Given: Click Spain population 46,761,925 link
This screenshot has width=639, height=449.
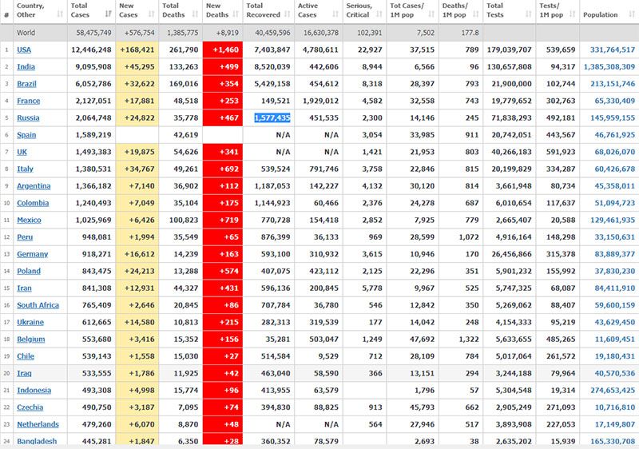Looking at the screenshot, I should tap(614, 135).
